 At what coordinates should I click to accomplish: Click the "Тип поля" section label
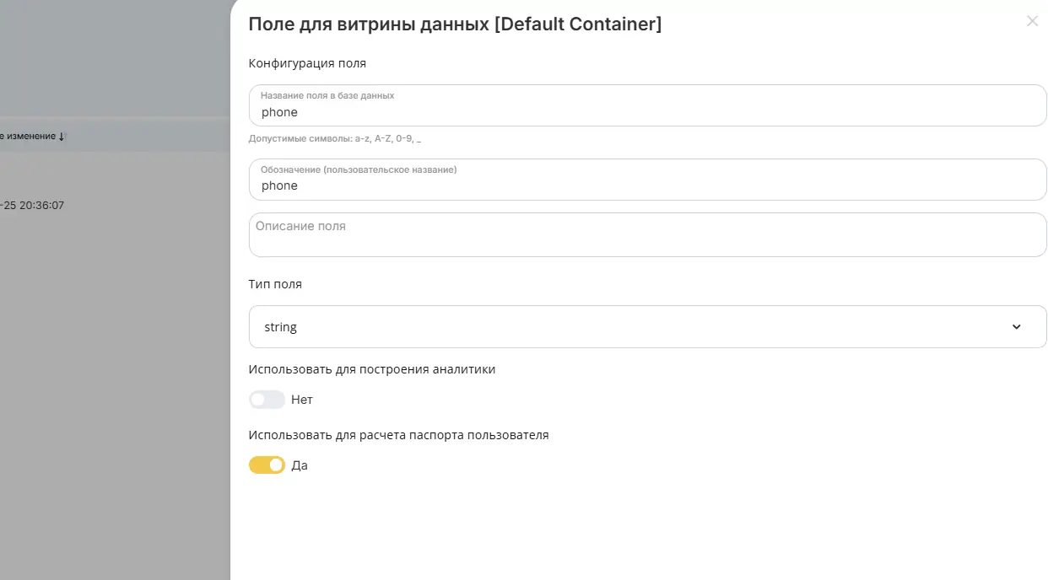275,284
